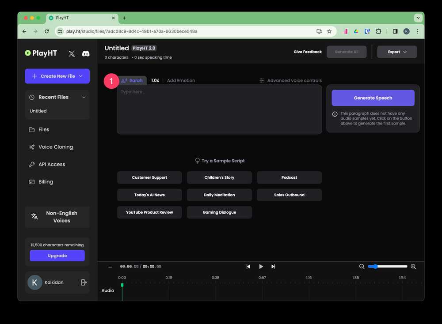The height and width of the screenshot is (324, 442).
Task: View site information icon in address bar
Action: (x=60, y=31)
